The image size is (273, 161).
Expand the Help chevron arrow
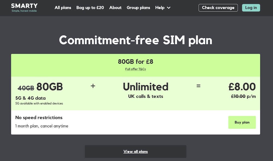click(x=169, y=8)
